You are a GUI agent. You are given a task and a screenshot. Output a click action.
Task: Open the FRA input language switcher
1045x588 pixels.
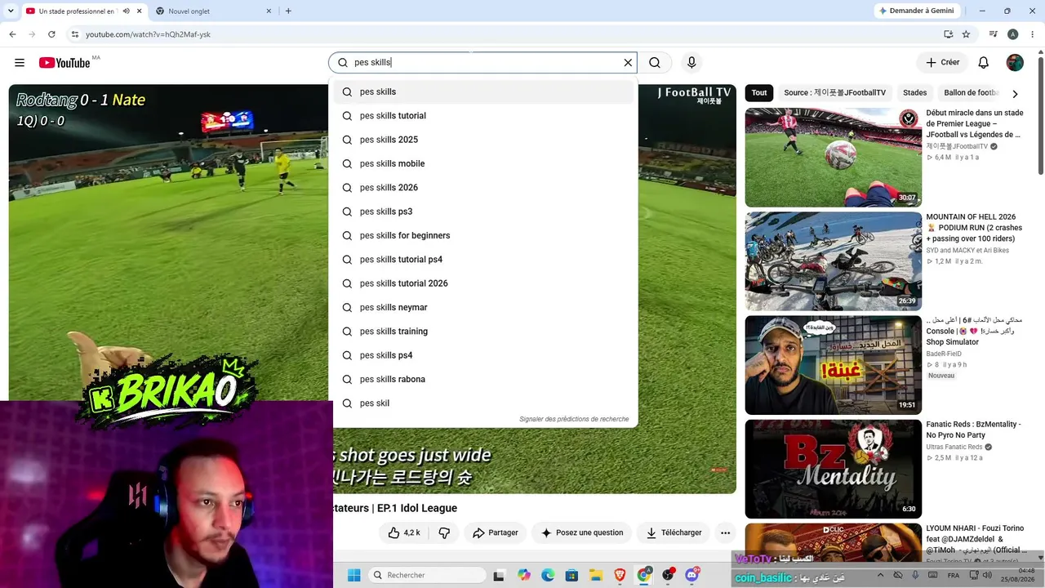(x=954, y=575)
